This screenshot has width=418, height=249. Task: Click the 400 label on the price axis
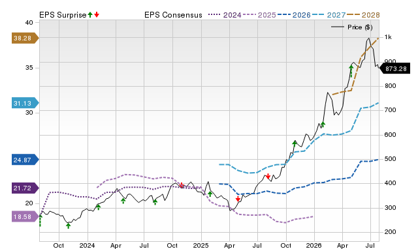390,183
